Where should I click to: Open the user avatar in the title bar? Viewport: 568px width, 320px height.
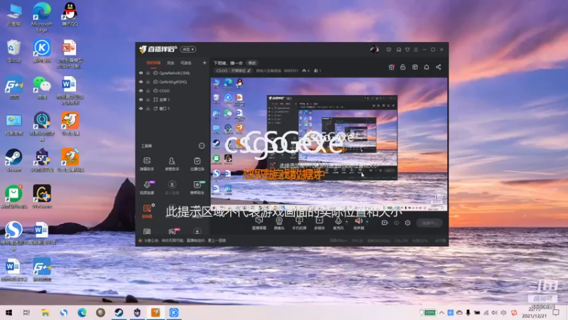coord(374,49)
